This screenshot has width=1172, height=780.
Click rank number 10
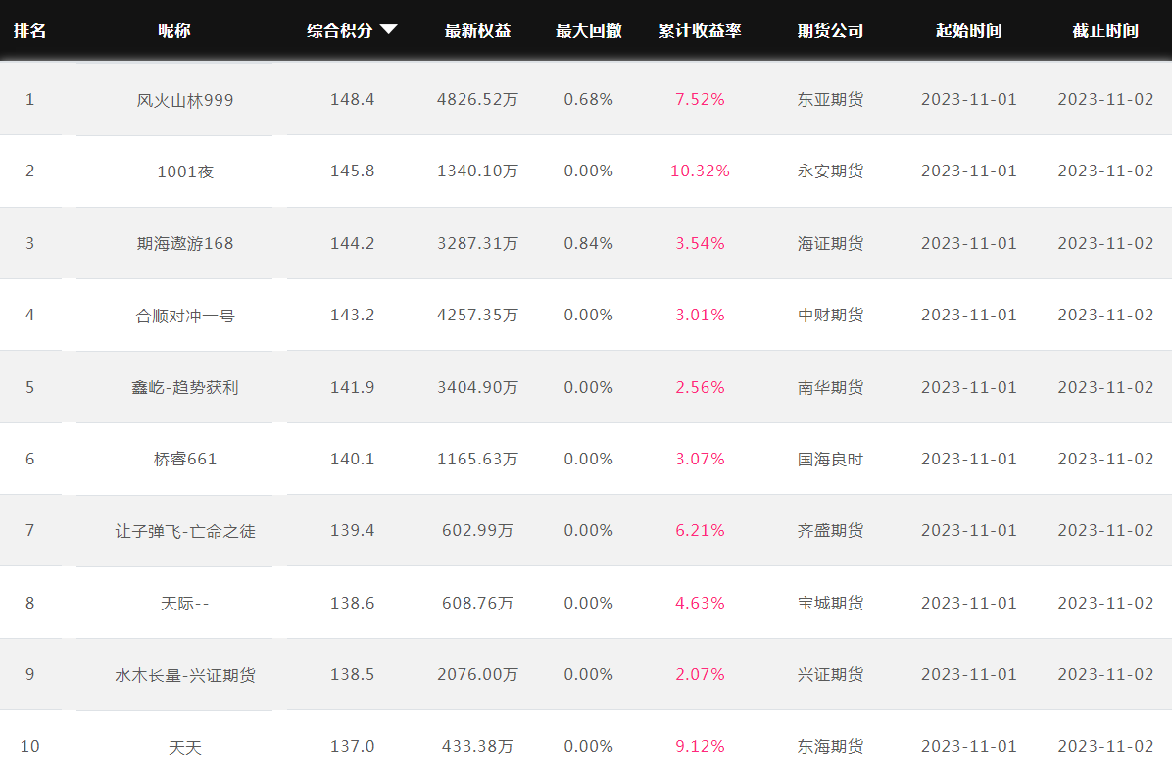[x=30, y=747]
